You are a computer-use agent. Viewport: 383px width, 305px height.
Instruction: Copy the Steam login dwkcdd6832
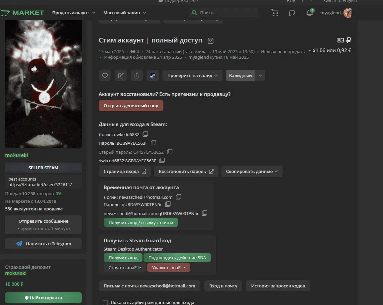pos(145,134)
